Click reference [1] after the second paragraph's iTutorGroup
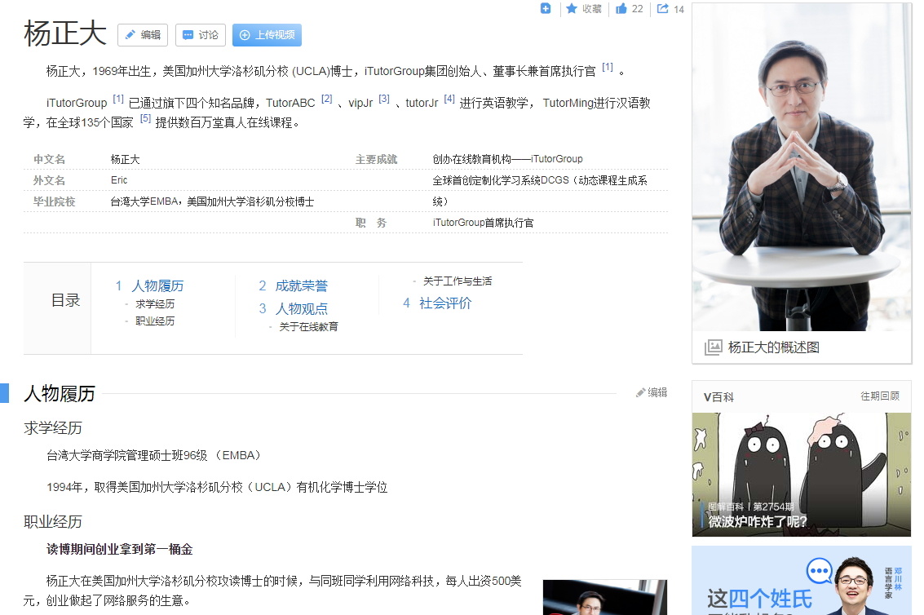The image size is (924, 615). (118, 99)
